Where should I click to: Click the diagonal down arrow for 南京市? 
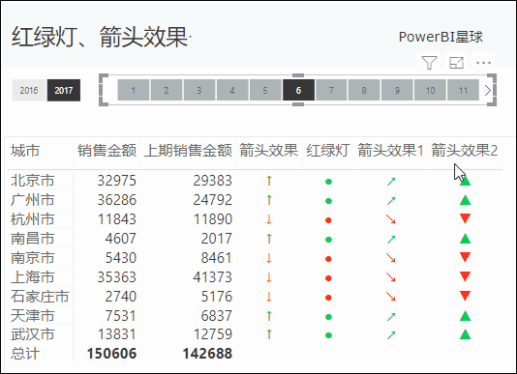pos(391,258)
